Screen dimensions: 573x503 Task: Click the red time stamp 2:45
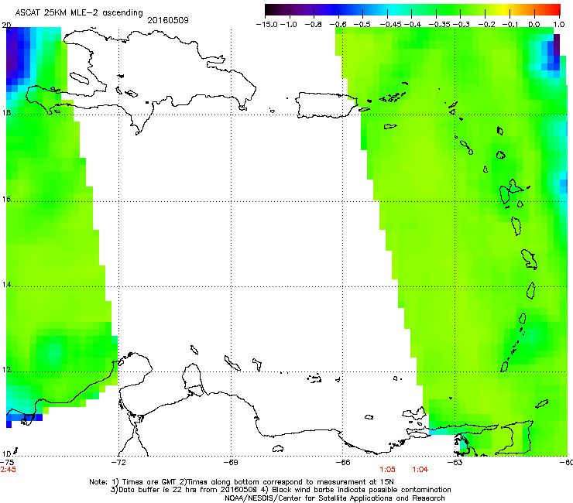click(8, 470)
